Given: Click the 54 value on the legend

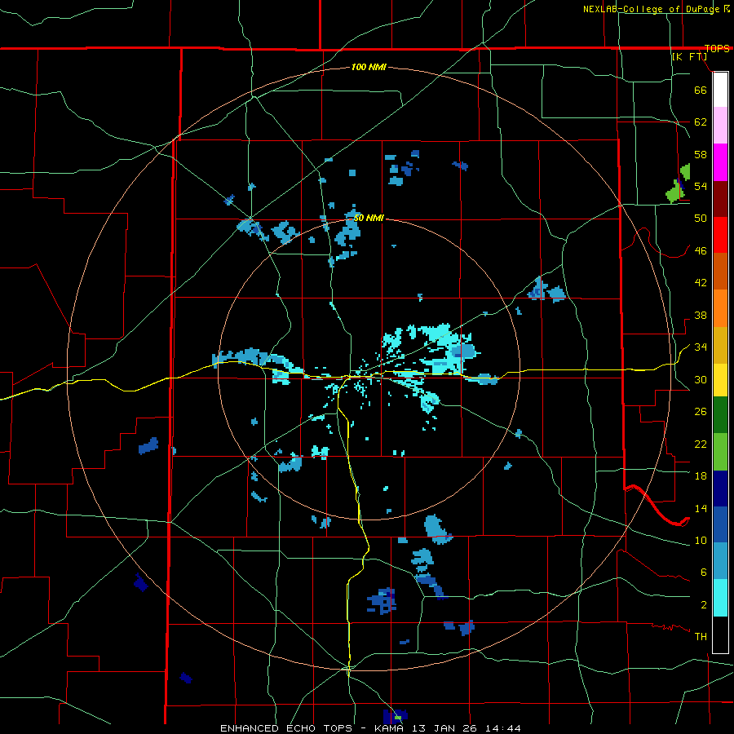Looking at the screenshot, I should pyautogui.click(x=701, y=186).
